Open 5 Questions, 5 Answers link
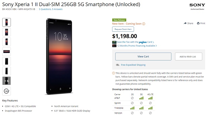The width and height of the screenshot is (209, 115). click(51, 9)
